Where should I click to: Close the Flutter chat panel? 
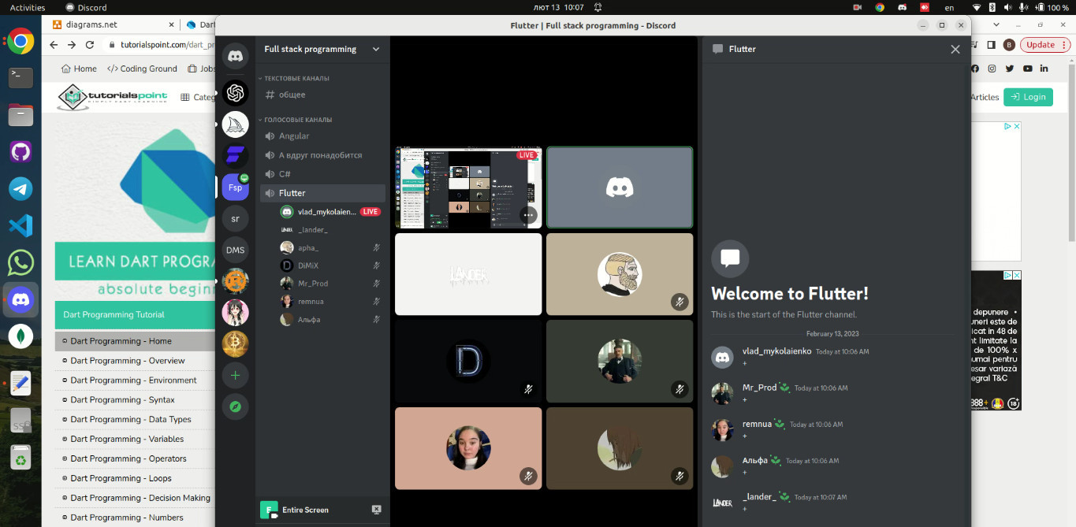955,49
